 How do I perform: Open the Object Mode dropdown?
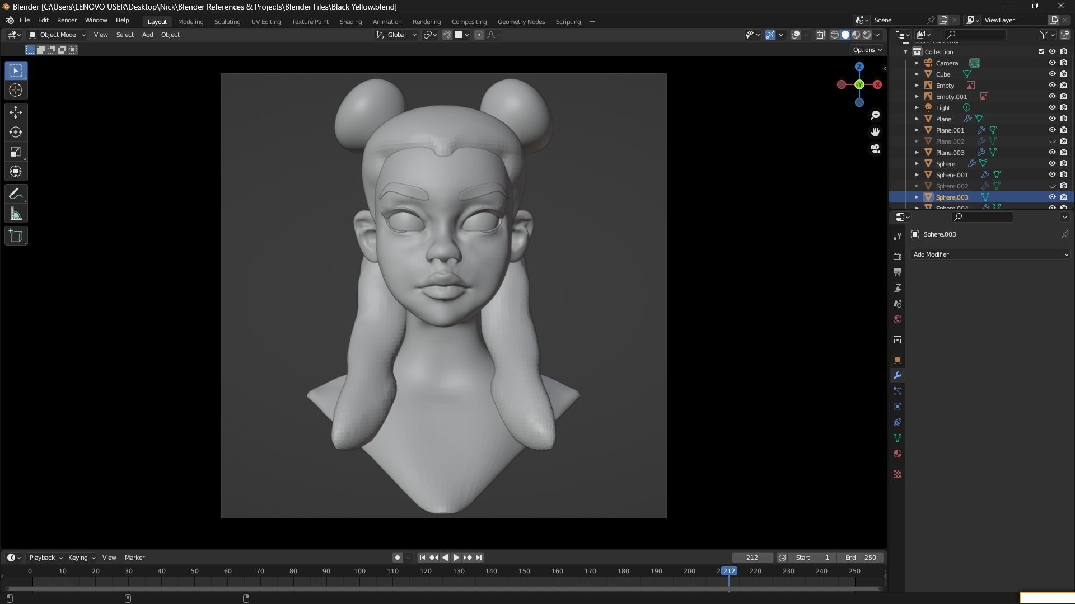(x=57, y=35)
